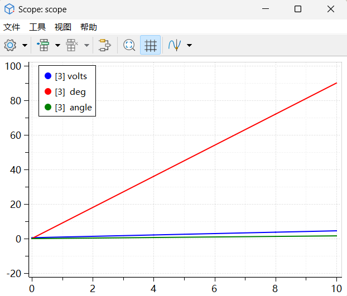Open the 帮助 menu
Image resolution: width=347 pixels, height=296 pixels.
point(88,27)
